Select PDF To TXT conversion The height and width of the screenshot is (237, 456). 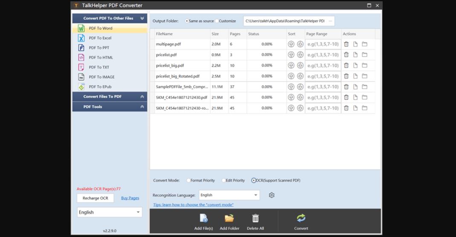click(x=110, y=67)
